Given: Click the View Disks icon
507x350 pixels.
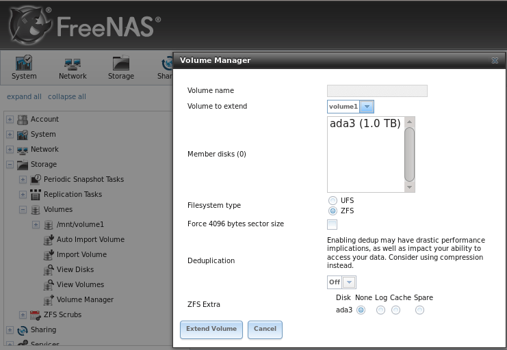Looking at the screenshot, I should tap(49, 269).
